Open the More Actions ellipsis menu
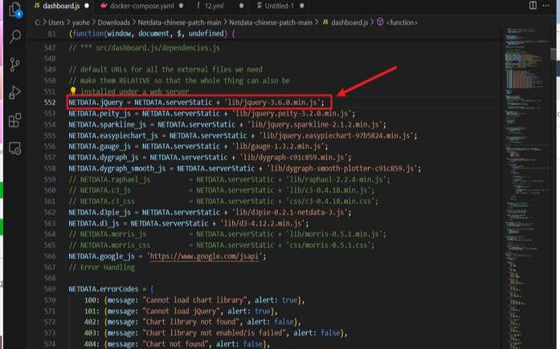560x349 pixels. pyautogui.click(x=546, y=6)
